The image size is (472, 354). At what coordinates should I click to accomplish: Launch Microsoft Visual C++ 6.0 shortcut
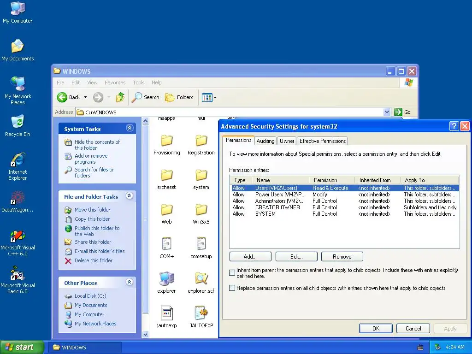tap(18, 242)
